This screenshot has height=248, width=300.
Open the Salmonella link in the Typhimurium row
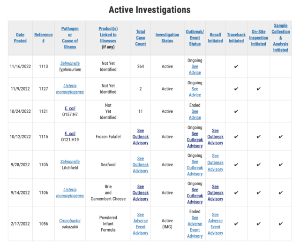[x=70, y=63]
